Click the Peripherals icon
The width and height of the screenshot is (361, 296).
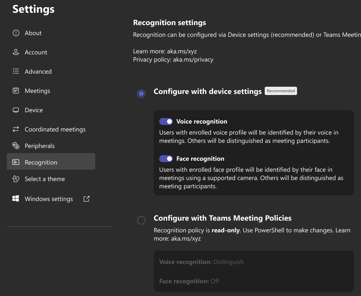16,146
